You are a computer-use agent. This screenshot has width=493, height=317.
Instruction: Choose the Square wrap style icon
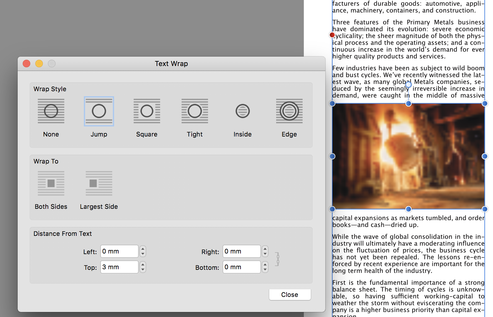[147, 111]
